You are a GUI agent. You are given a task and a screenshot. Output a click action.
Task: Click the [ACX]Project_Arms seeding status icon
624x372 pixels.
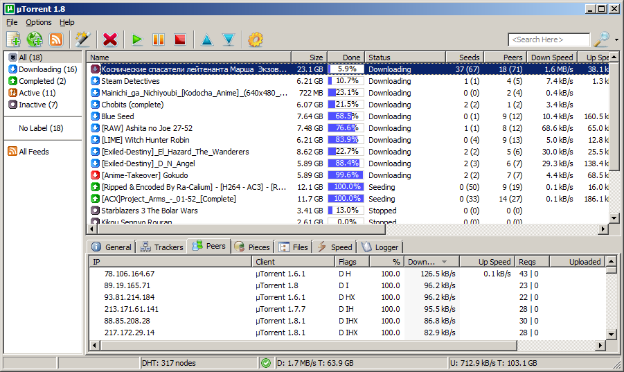click(95, 199)
